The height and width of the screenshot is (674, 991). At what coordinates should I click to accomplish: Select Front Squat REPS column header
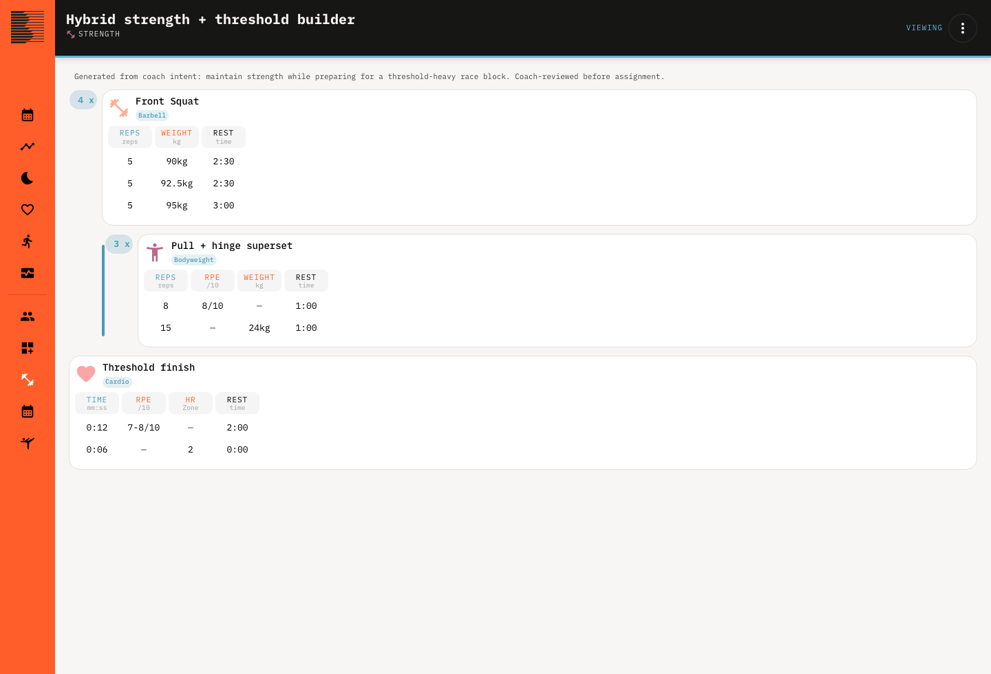(x=130, y=137)
